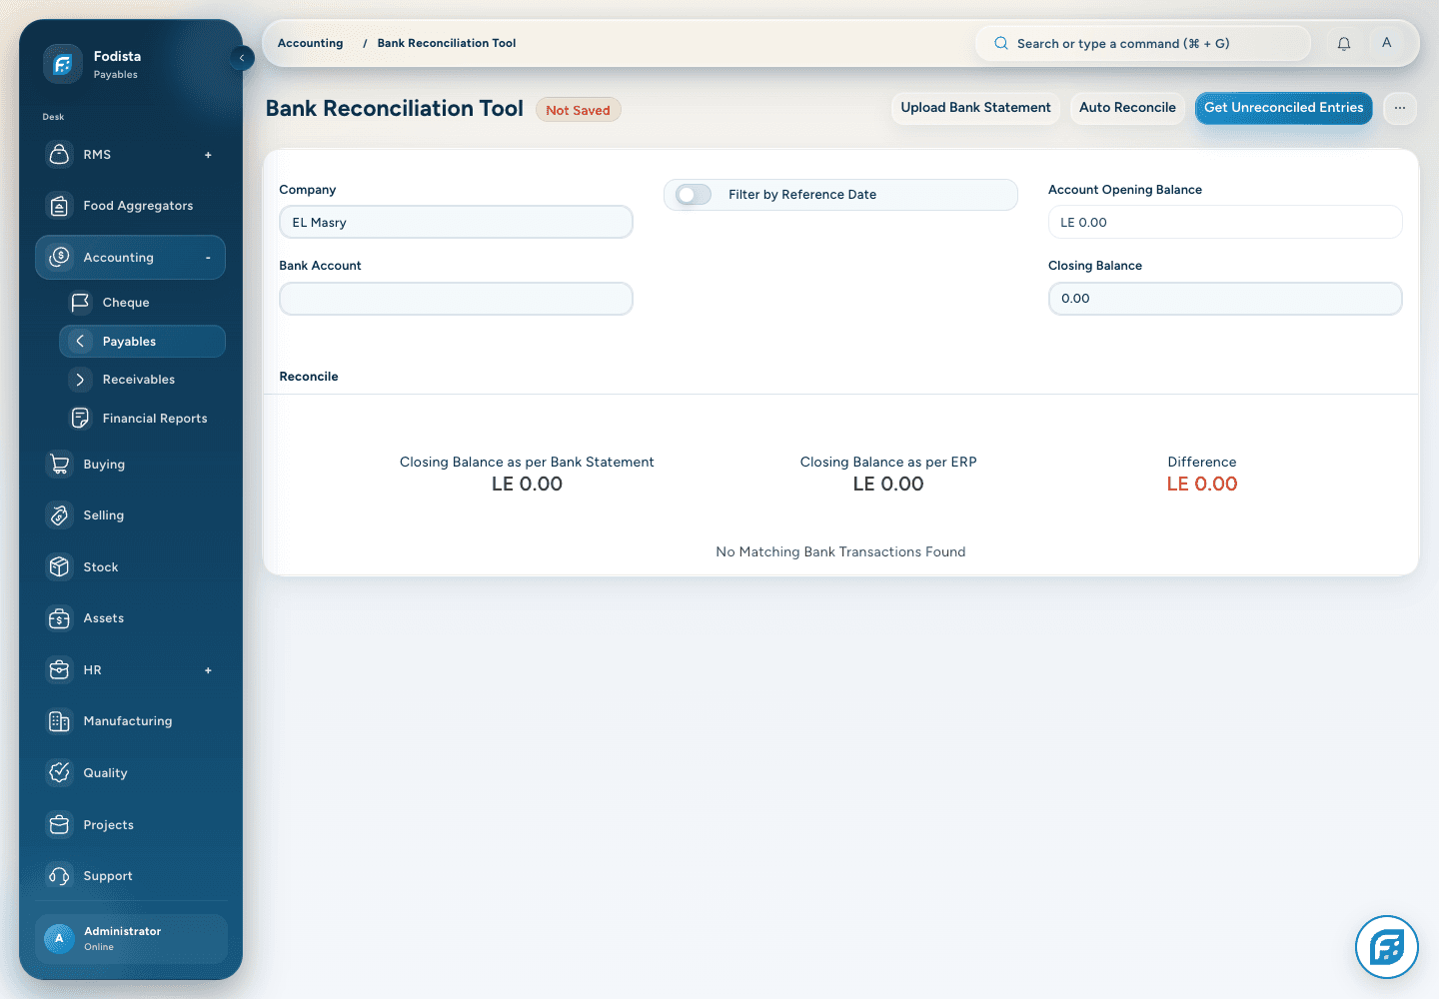Click the Assets briefcase icon
This screenshot has width=1439, height=999.
click(x=60, y=618)
